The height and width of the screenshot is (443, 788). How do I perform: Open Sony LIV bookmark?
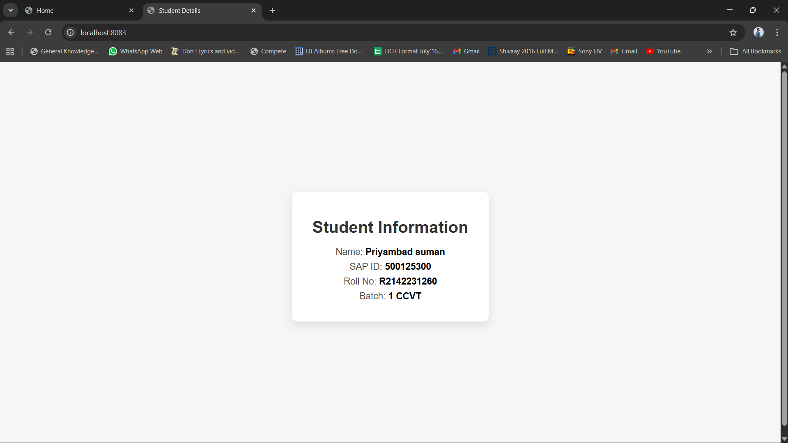(x=584, y=51)
